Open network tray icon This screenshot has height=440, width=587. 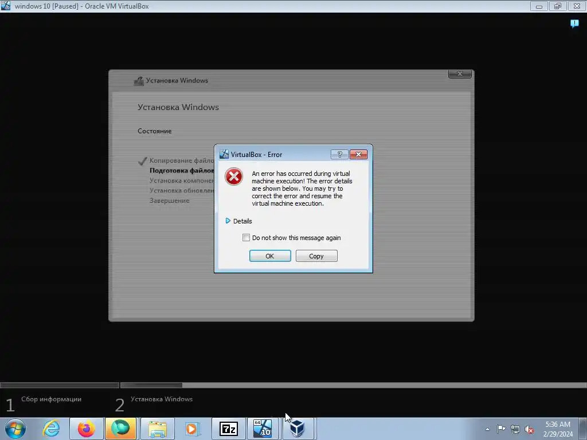point(515,429)
